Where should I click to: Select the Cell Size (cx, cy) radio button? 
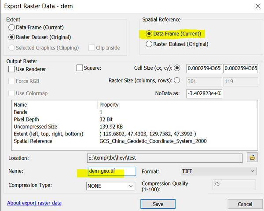pyautogui.click(x=177, y=68)
